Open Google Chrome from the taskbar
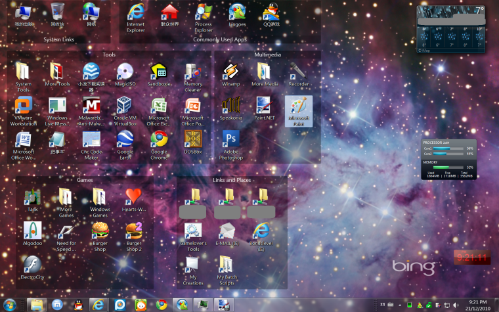Image resolution: width=499 pixels, height=312 pixels. click(161, 304)
